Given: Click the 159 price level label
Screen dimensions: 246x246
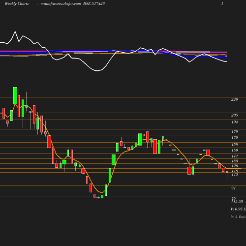Looking at the screenshot, I should click(x=235, y=145).
